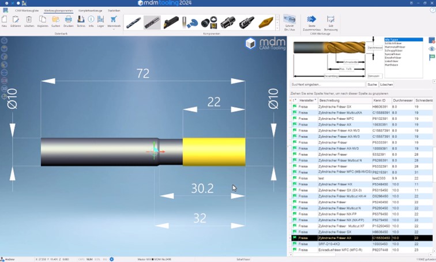Expand component gallery more arrow
Screen dimensions: 436x262
(277, 28)
